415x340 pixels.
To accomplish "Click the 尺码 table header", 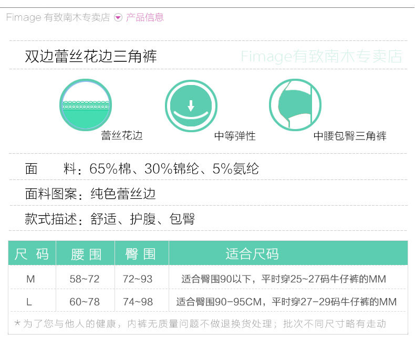I will (32, 253).
